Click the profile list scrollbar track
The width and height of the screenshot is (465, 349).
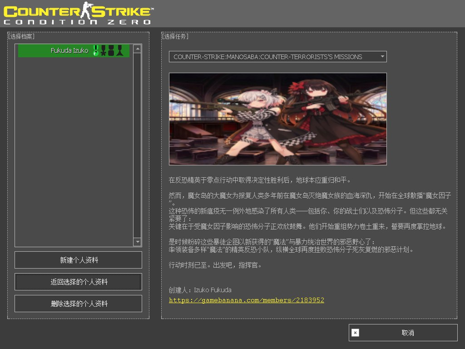click(x=137, y=145)
